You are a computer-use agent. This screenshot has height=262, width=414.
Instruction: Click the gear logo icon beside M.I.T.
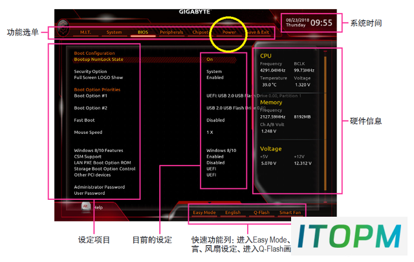tap(63, 27)
